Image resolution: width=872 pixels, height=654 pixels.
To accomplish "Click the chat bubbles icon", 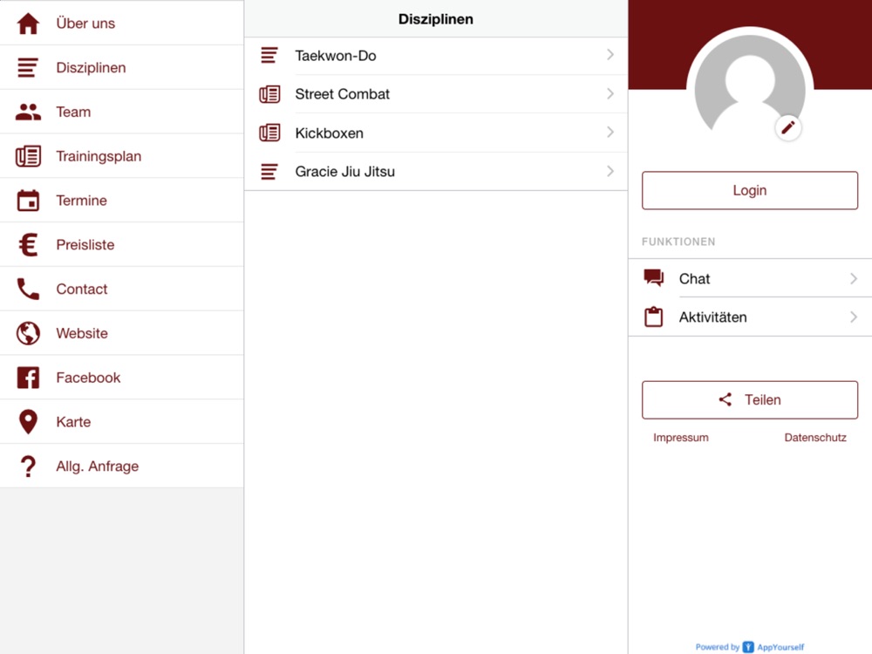I will (653, 277).
